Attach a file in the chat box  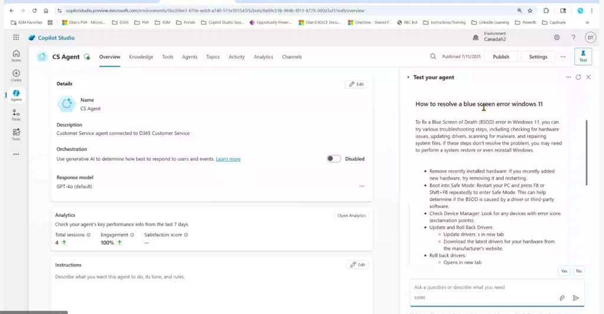click(x=562, y=298)
